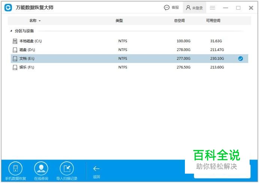This screenshot has height=183, width=259.
Task: Select the 本地磁盘 (C:\) row
Action: click(x=129, y=41)
